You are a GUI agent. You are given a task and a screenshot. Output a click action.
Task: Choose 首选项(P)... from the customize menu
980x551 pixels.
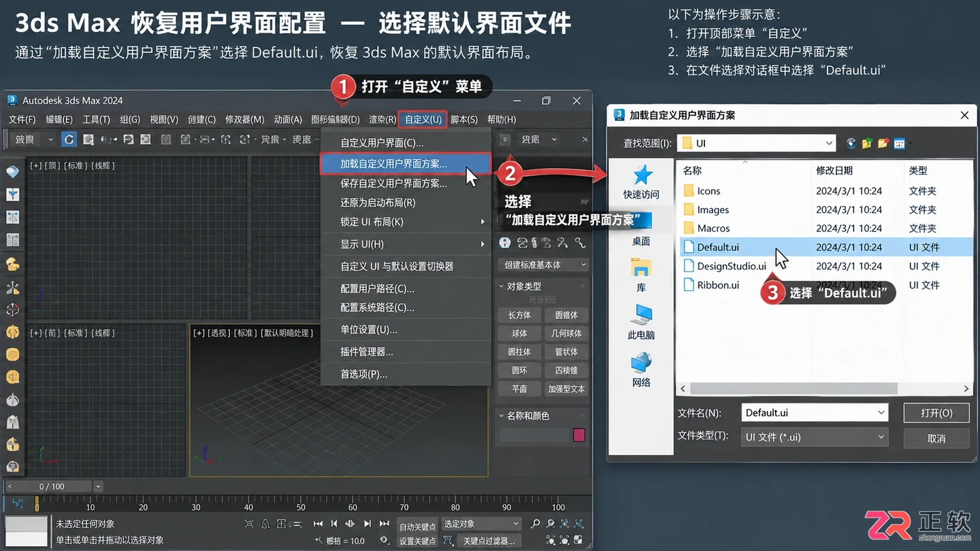[406, 374]
